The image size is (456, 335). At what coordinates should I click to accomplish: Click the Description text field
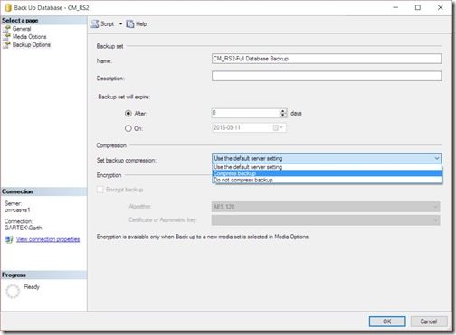click(x=327, y=76)
